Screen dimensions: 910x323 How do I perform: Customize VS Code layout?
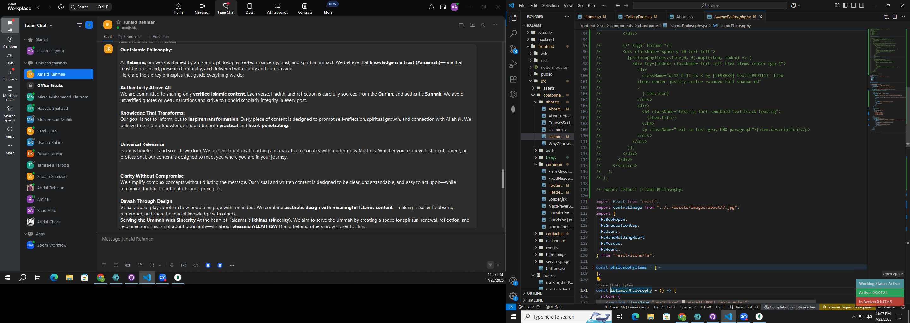pyautogui.click(x=837, y=6)
